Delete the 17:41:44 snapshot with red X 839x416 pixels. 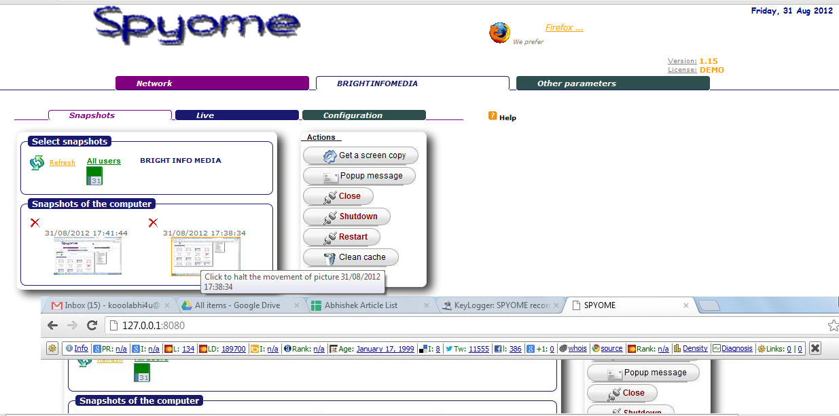[x=35, y=223]
